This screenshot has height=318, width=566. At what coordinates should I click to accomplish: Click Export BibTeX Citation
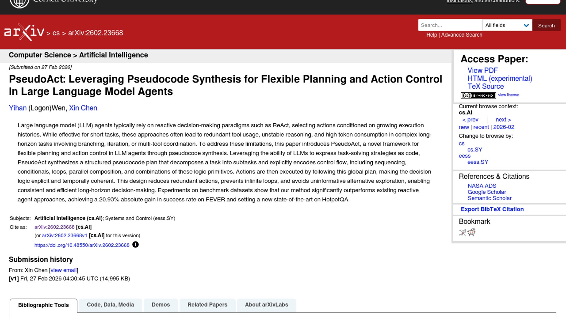pos(492,209)
